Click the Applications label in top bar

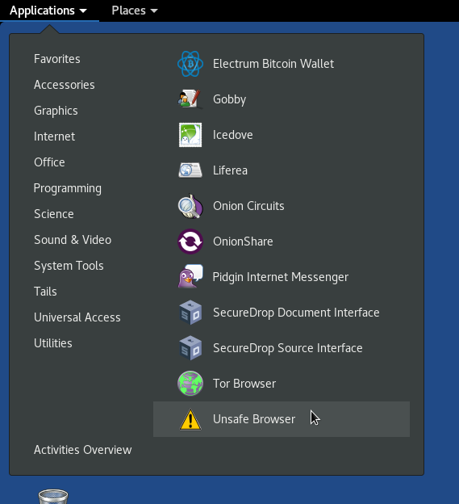(x=42, y=11)
